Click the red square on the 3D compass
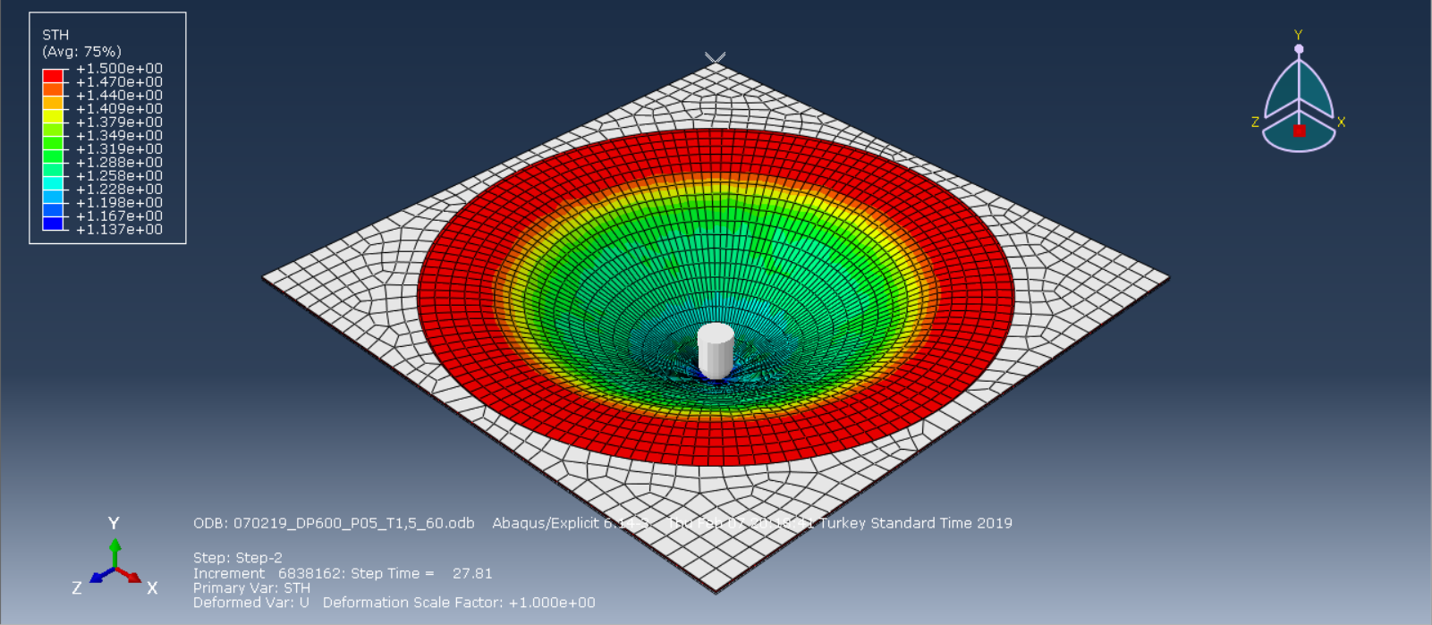Screen dimensions: 1432x625 [x=1299, y=131]
